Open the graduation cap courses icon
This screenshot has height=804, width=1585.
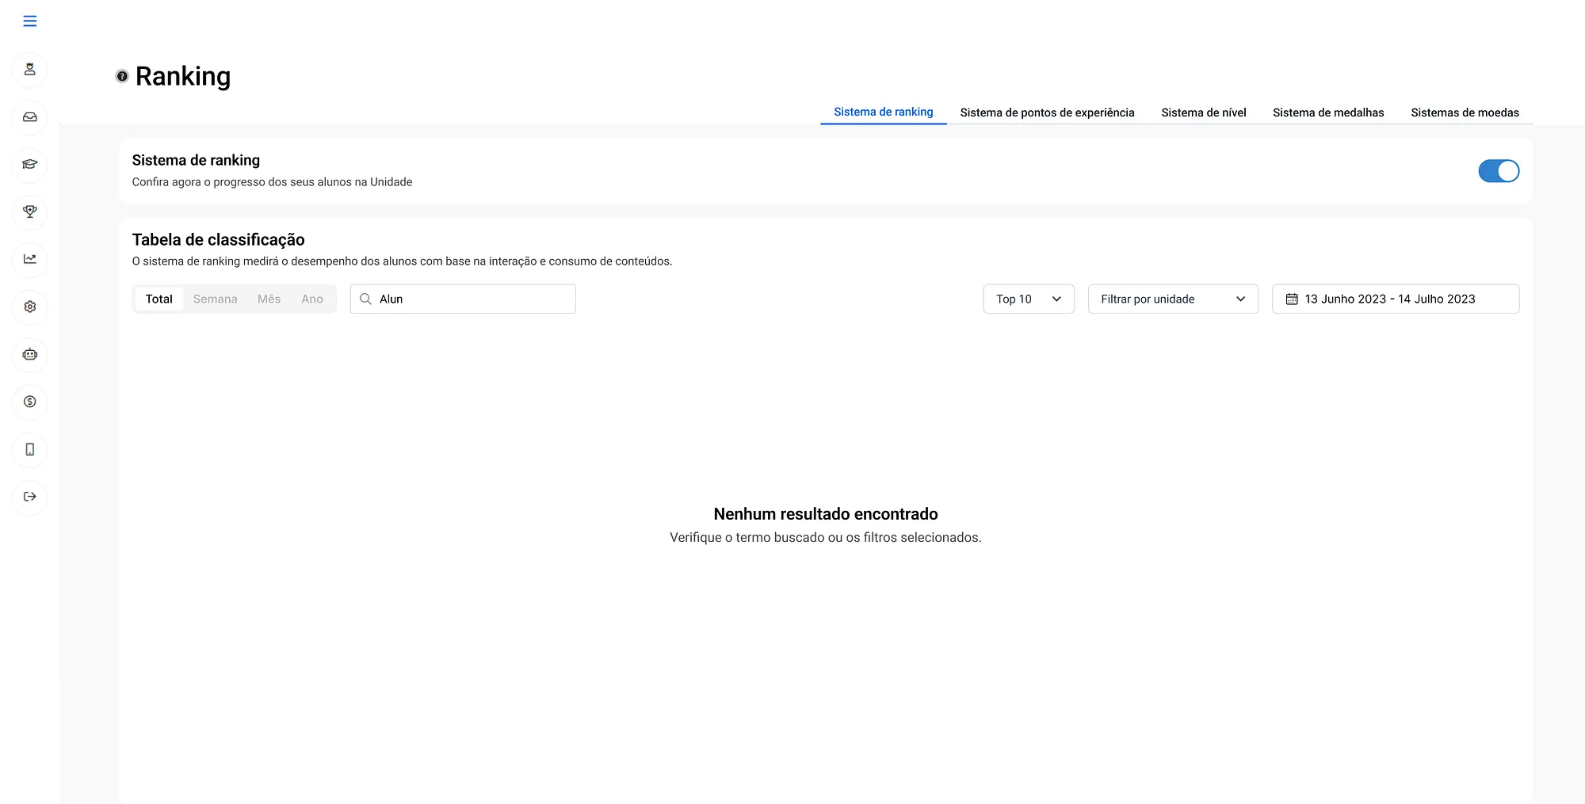30,165
